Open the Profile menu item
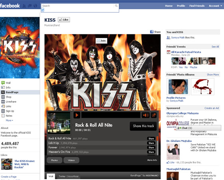 coord(181,6)
